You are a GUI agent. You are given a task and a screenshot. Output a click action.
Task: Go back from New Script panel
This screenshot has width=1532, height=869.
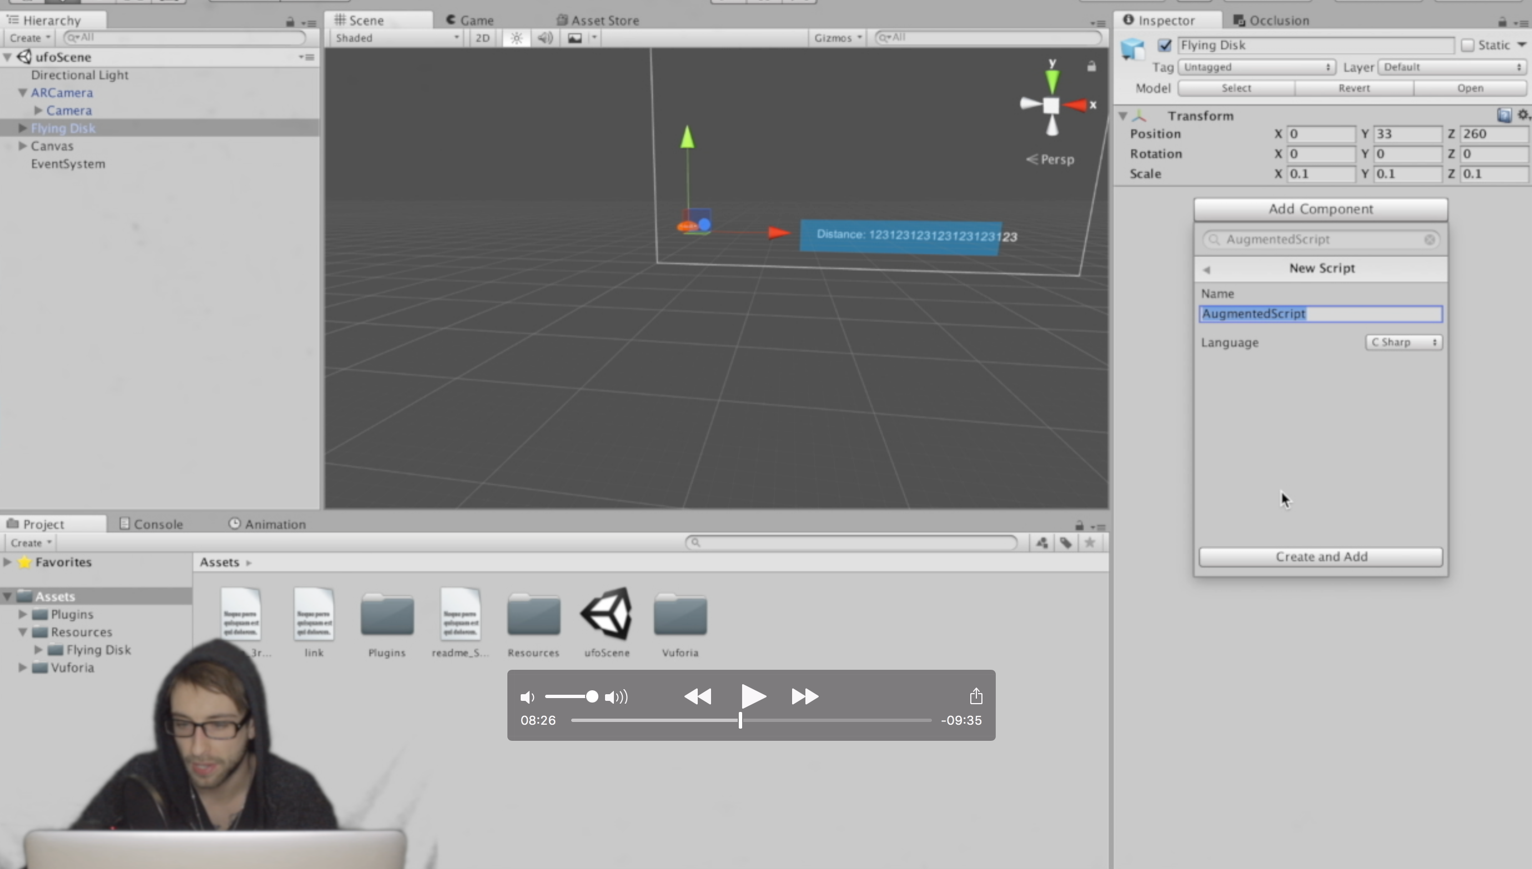1206,270
